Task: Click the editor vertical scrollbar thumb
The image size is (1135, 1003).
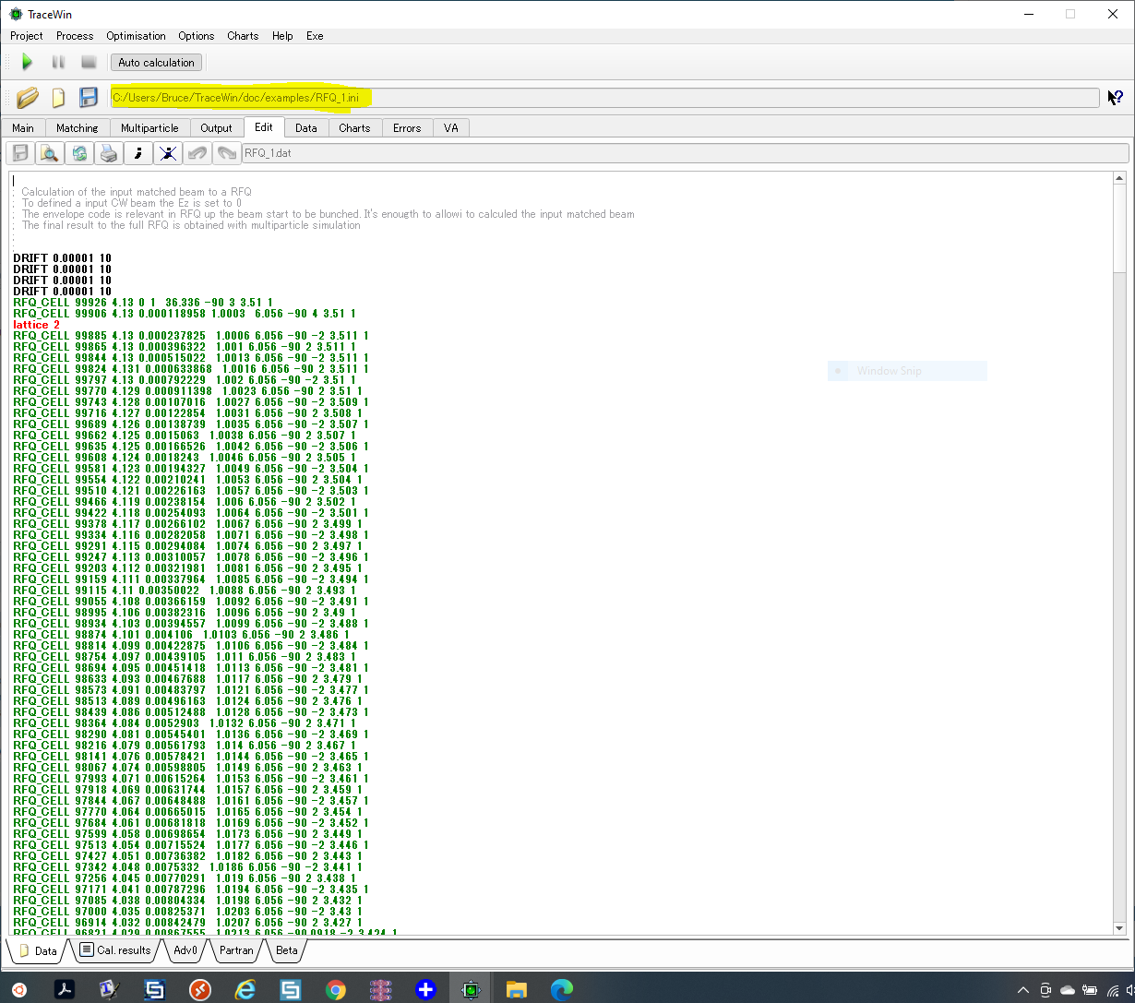Action: click(1119, 231)
